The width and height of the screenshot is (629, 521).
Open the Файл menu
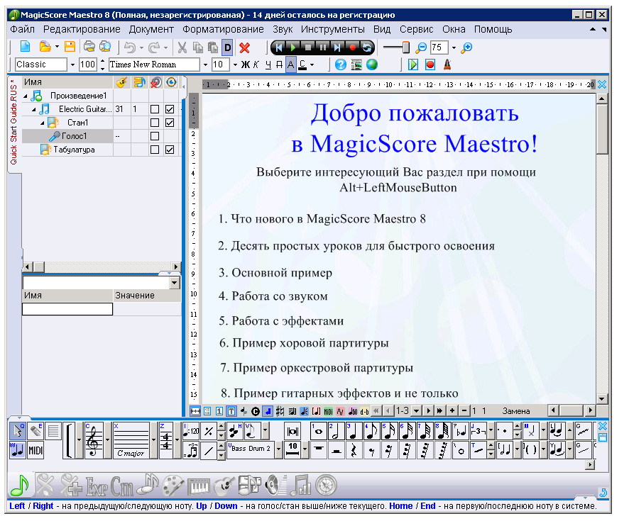pyautogui.click(x=23, y=29)
